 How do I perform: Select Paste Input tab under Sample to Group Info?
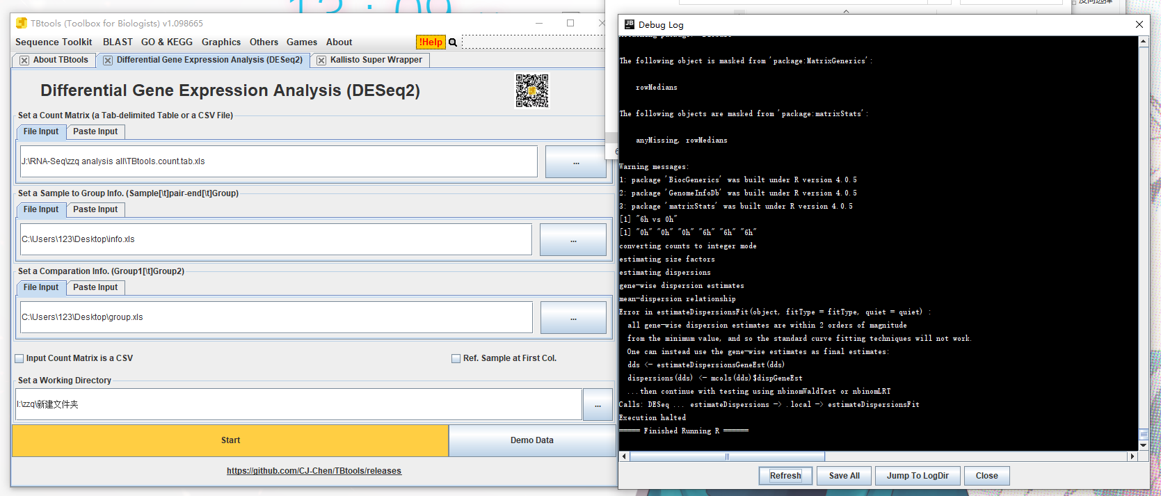pos(95,209)
